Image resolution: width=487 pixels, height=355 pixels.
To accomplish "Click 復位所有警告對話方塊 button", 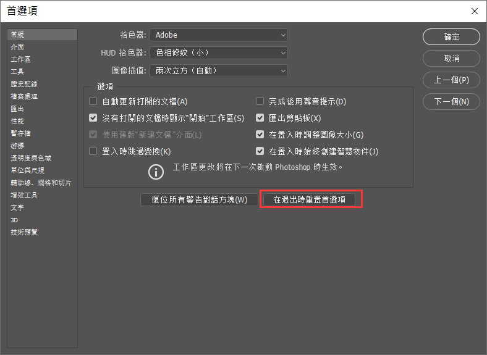I will coord(199,199).
